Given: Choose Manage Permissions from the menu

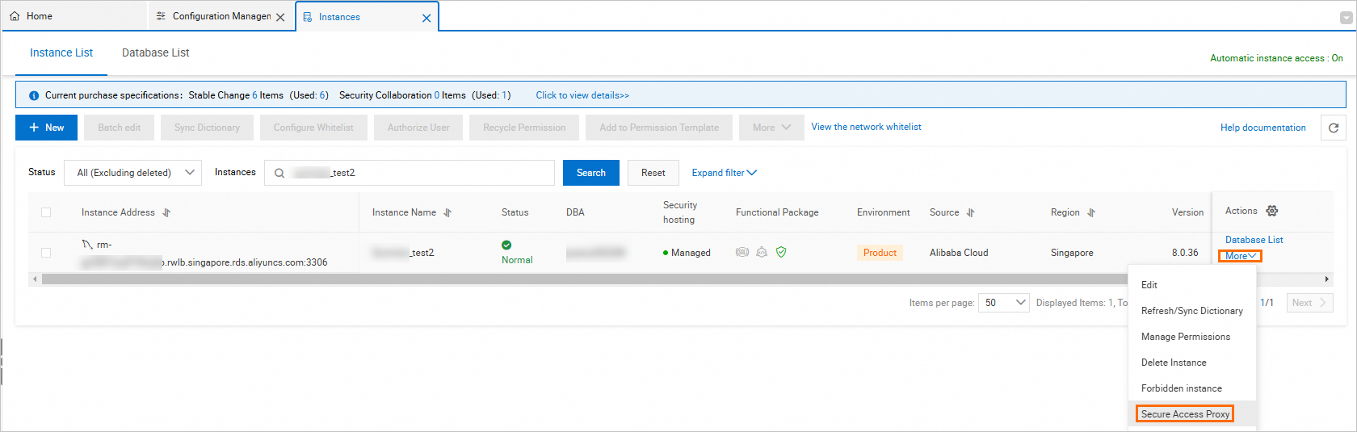Looking at the screenshot, I should pyautogui.click(x=1192, y=337).
